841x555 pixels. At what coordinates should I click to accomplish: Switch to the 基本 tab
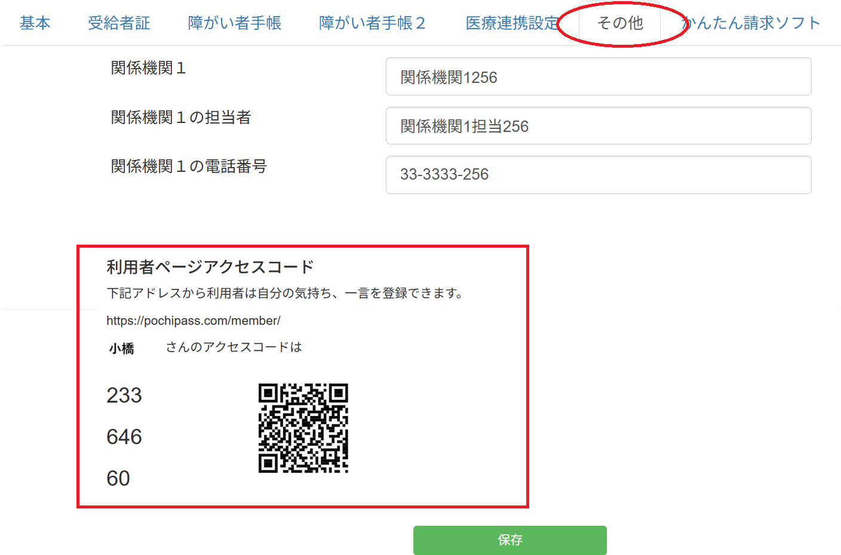click(x=35, y=23)
